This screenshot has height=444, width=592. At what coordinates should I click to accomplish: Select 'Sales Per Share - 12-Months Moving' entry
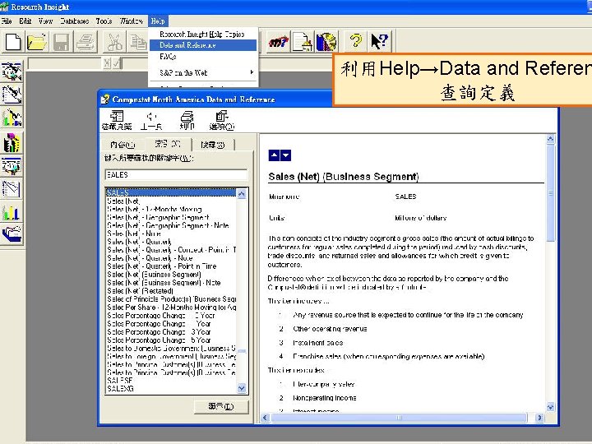tap(171, 308)
